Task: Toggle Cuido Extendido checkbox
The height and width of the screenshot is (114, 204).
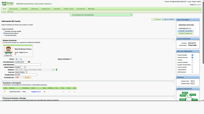Action: coord(192,55)
